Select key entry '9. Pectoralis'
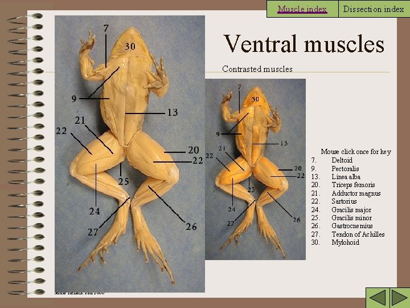The width and height of the screenshot is (410, 308). point(335,169)
